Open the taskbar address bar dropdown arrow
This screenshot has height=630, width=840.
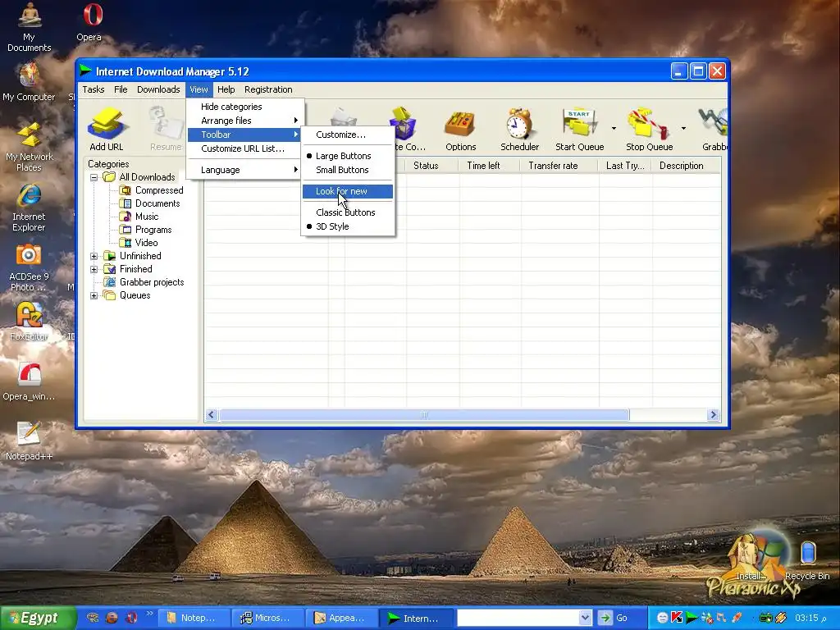585,619
